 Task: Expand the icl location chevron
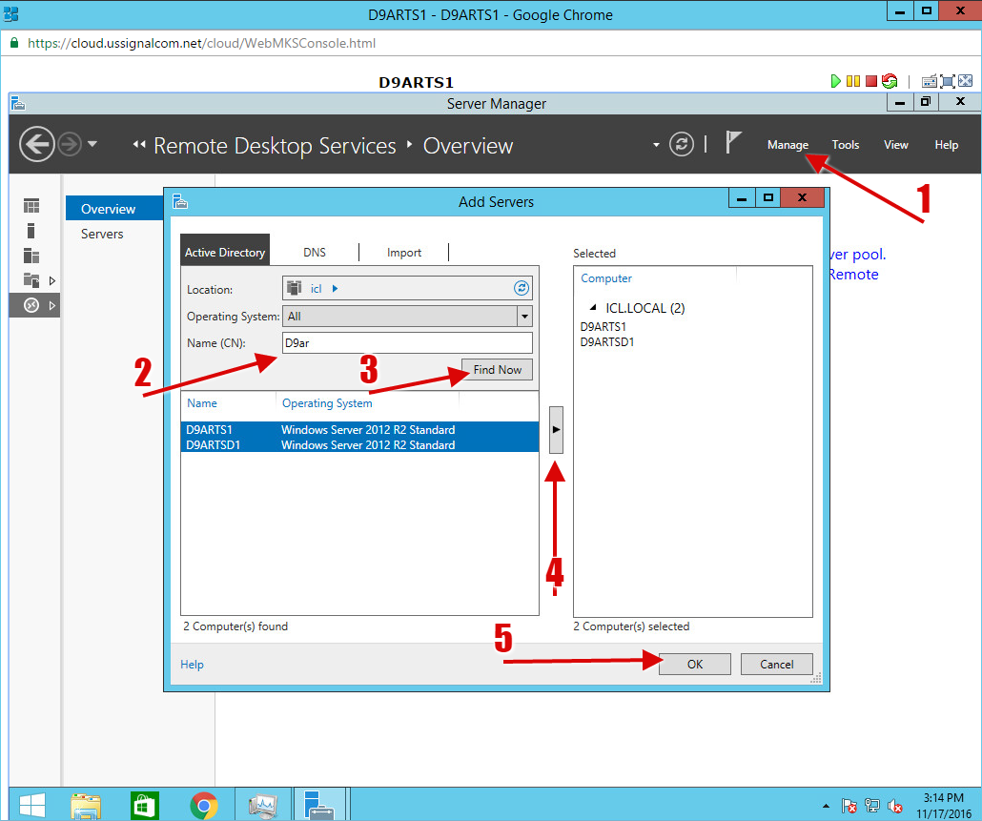point(335,289)
